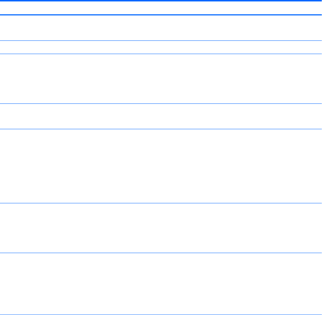
Task: Click the third blank table row
Action: (x=161, y=79)
